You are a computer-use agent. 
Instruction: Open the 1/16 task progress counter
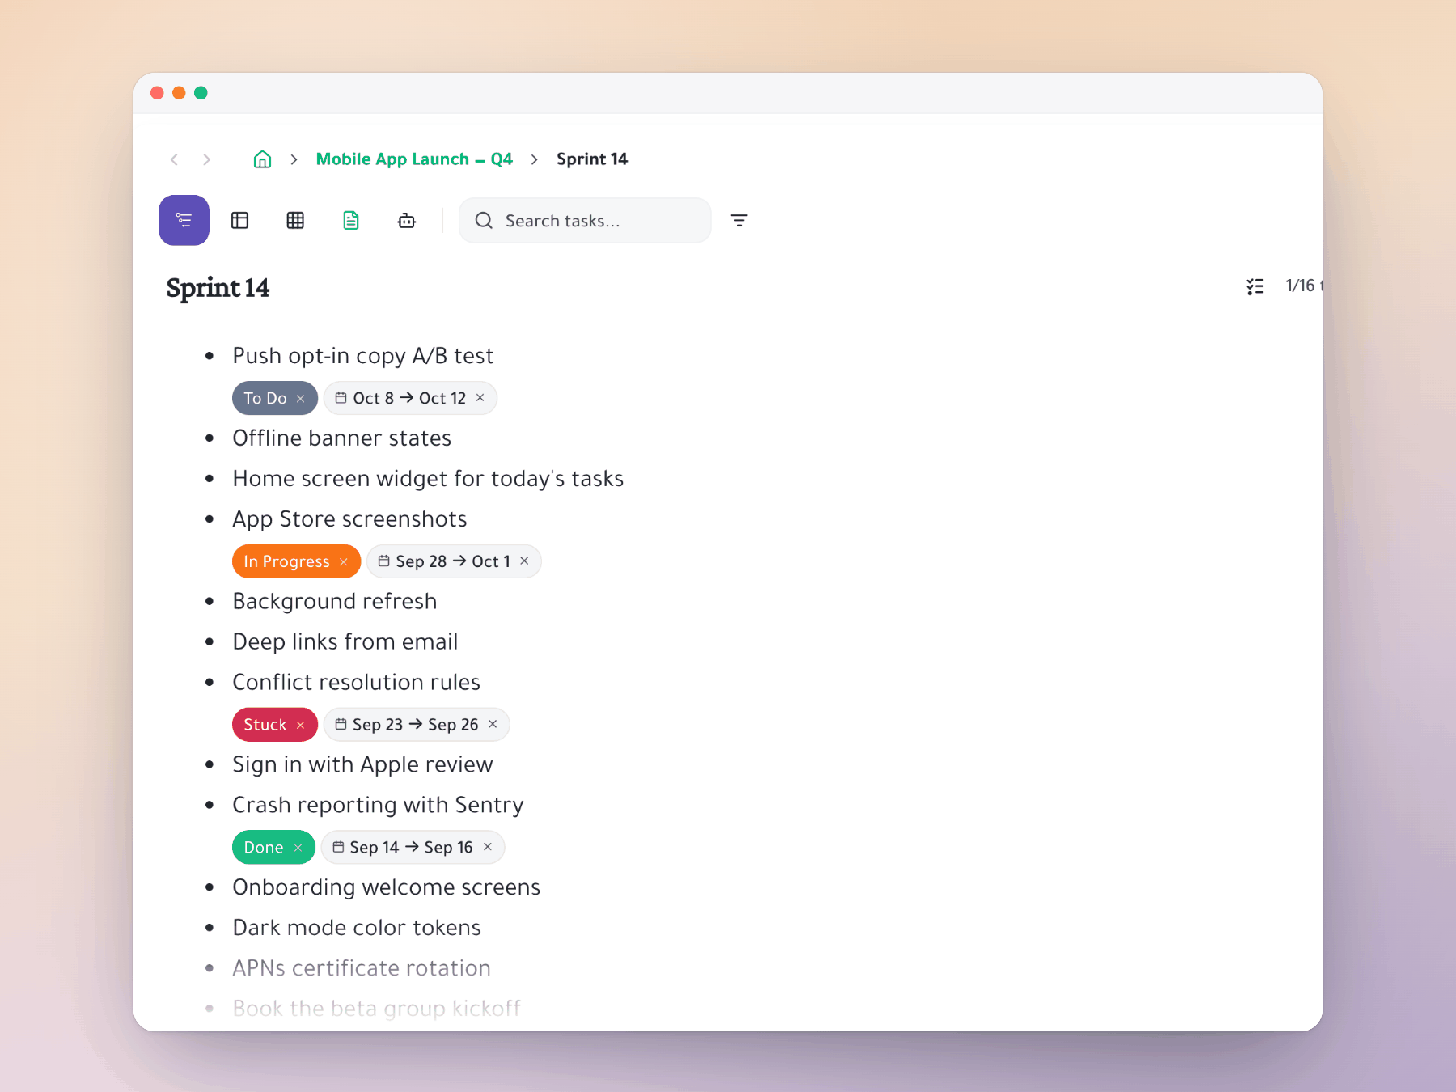pyautogui.click(x=1303, y=286)
